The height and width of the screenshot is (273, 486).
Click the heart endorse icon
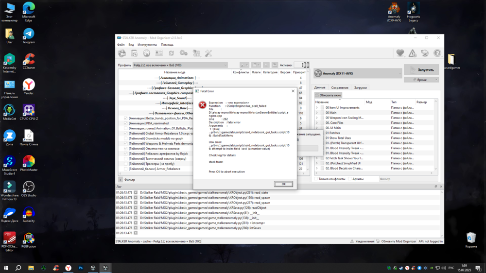(400, 53)
